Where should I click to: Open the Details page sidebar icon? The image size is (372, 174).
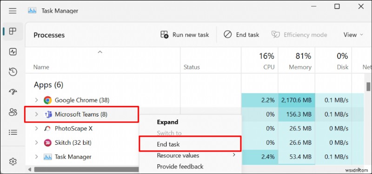pyautogui.click(x=13, y=132)
